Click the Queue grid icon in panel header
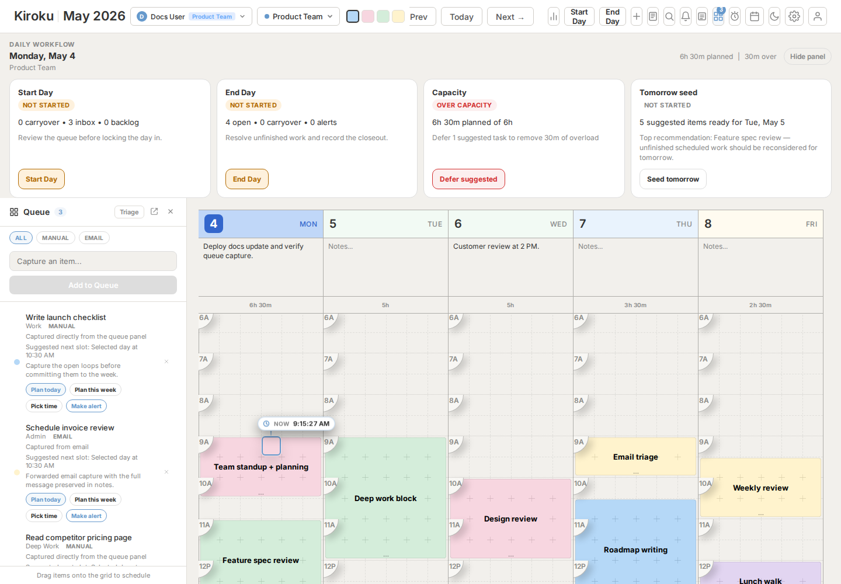The width and height of the screenshot is (841, 584). click(x=14, y=212)
